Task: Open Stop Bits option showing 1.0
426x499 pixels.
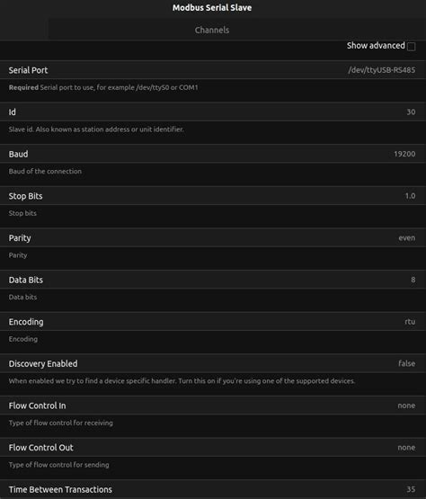Action: pyautogui.click(x=410, y=196)
